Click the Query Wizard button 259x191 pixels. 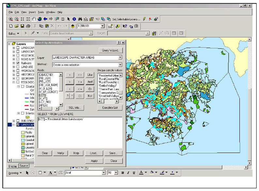click(x=111, y=50)
